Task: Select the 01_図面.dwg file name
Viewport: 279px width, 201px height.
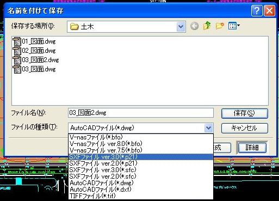Action: click(x=39, y=41)
